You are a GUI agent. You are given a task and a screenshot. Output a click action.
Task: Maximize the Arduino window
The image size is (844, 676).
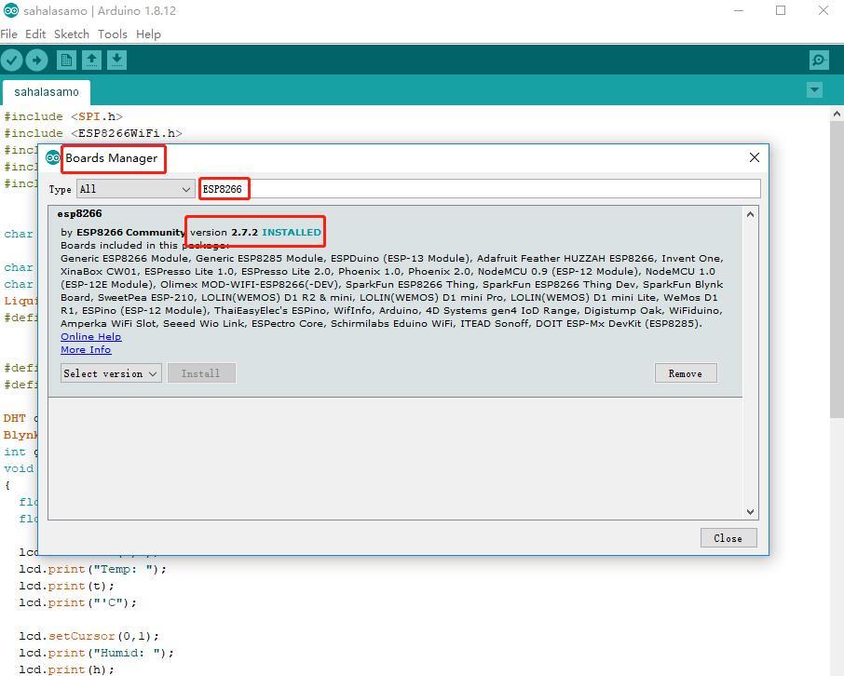[781, 10]
